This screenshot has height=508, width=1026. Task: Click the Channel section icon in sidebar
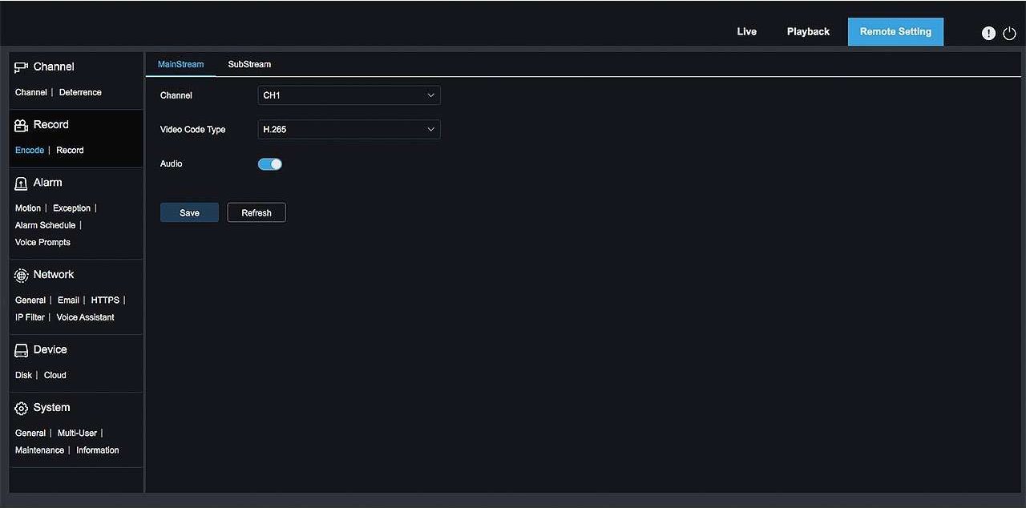point(21,67)
